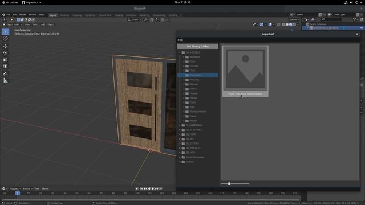Open the outliner filter funnel icon
The image size is (365, 205).
(x=355, y=20)
